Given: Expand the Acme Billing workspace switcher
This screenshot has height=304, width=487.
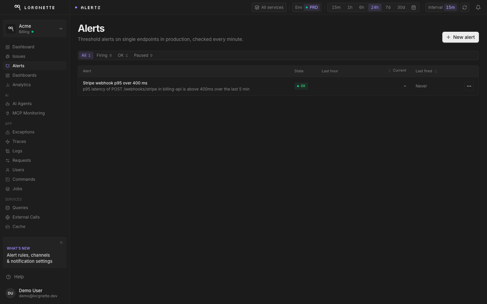Looking at the screenshot, I should coord(34,29).
